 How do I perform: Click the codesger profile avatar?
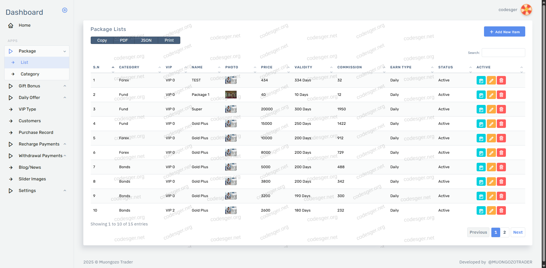pyautogui.click(x=526, y=10)
